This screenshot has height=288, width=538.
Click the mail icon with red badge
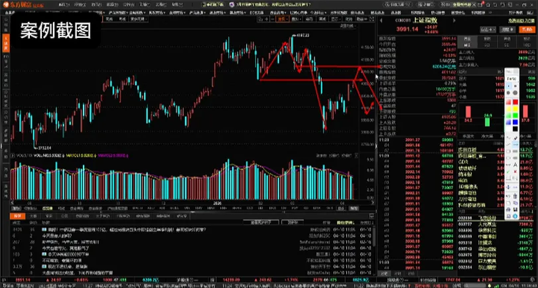pyautogui.click(x=480, y=5)
